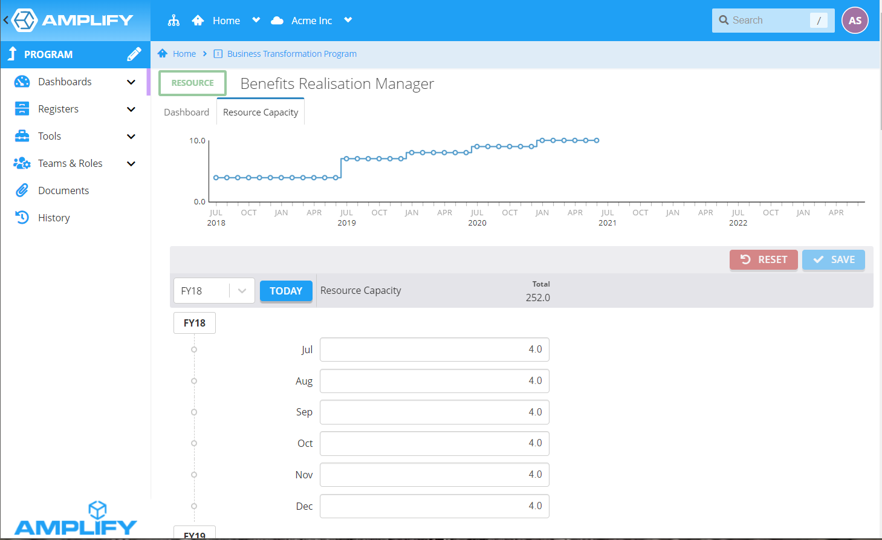Open the FY18 fiscal year dropdown
The height and width of the screenshot is (540, 882).
coord(214,291)
